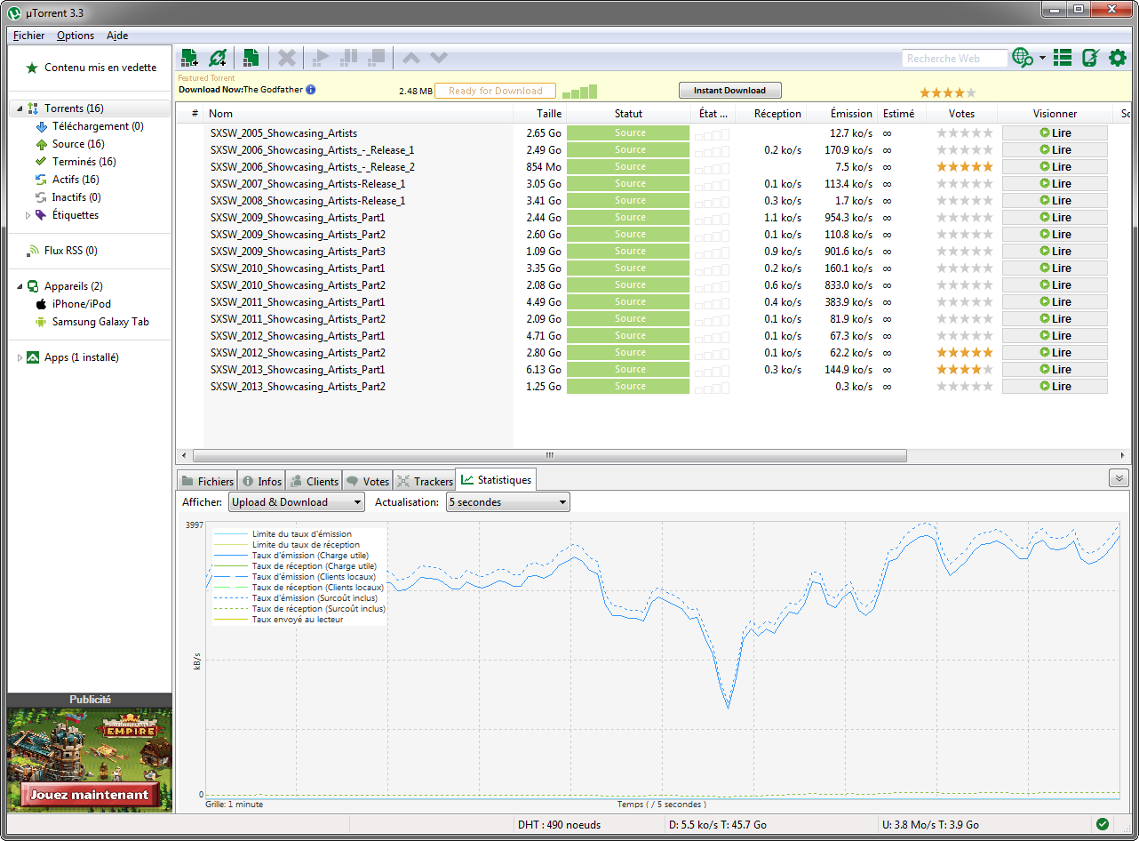1139x841 pixels.
Task: Collapse the Torrents (16) tree node
Action: (18, 108)
